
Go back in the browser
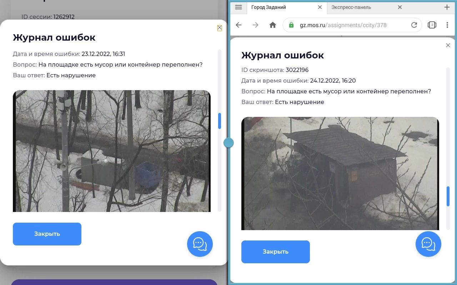(x=239, y=25)
